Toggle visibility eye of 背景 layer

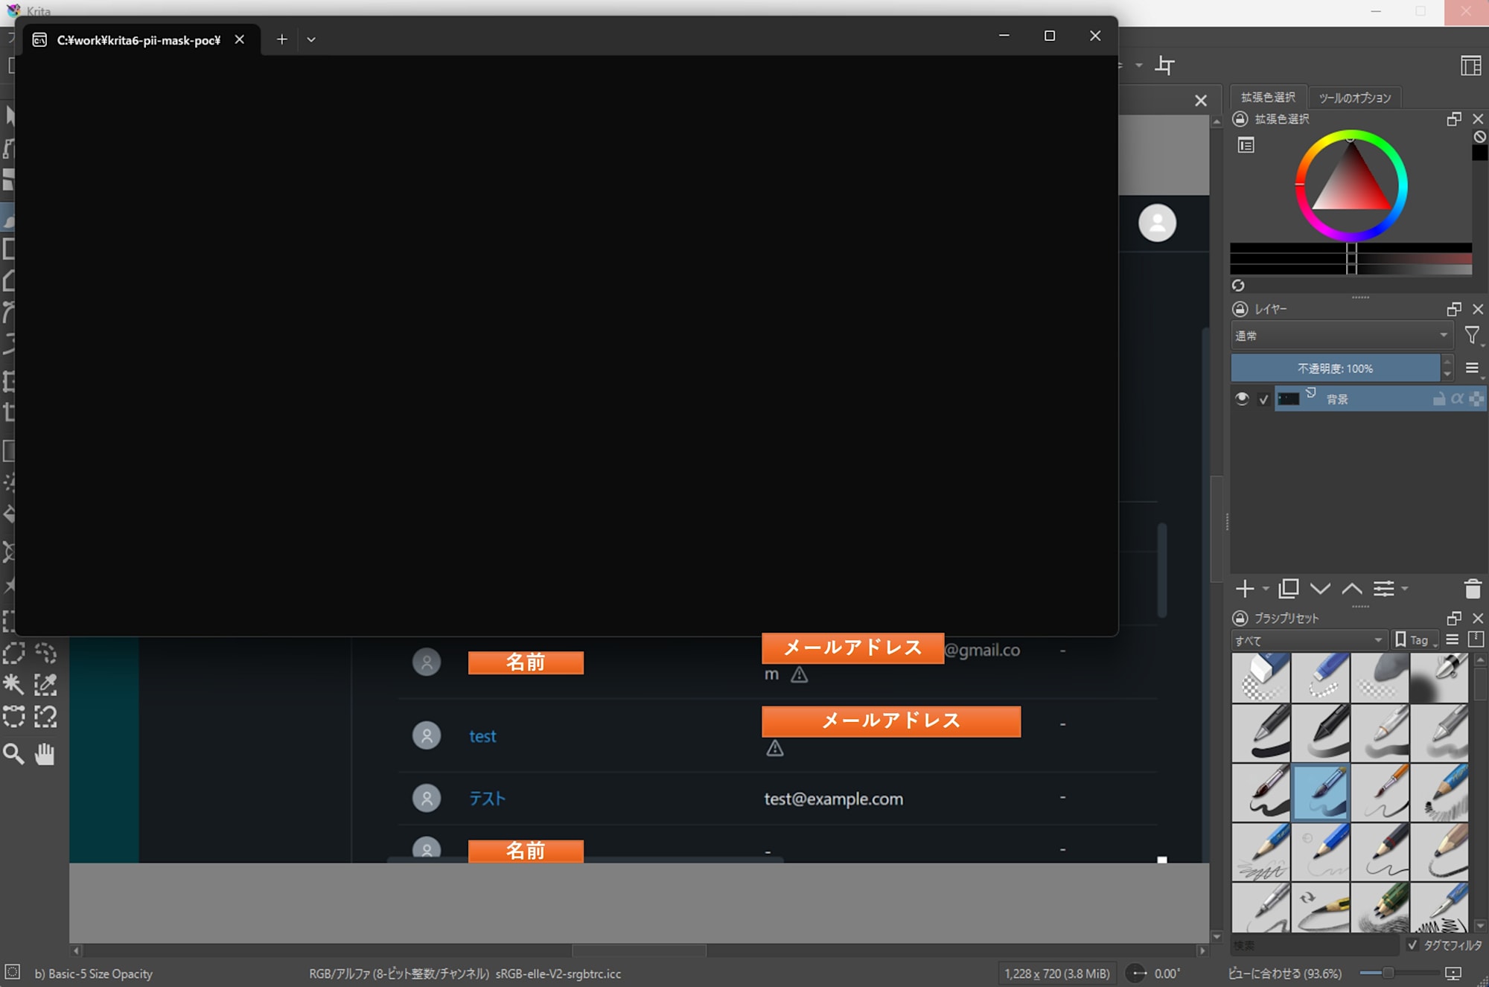coord(1241,398)
